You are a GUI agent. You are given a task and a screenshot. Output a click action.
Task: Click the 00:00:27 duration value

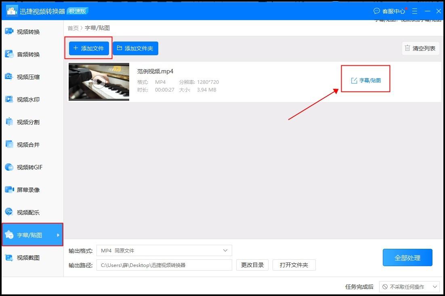click(x=165, y=90)
